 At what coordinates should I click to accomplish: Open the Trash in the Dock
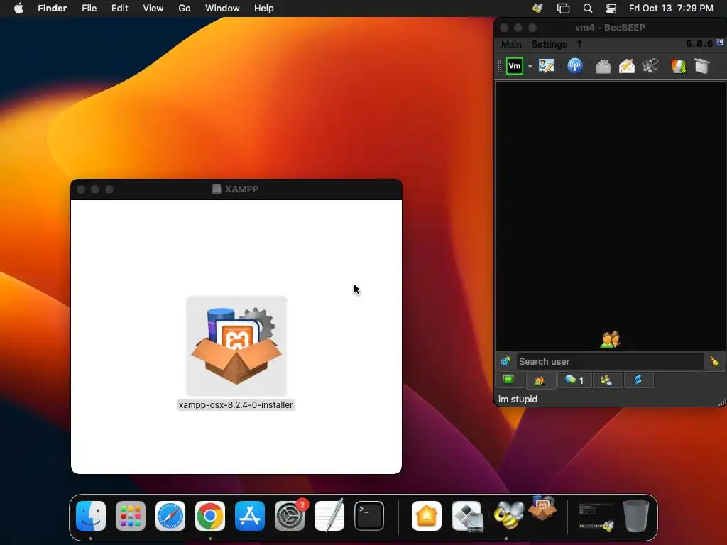coord(636,516)
